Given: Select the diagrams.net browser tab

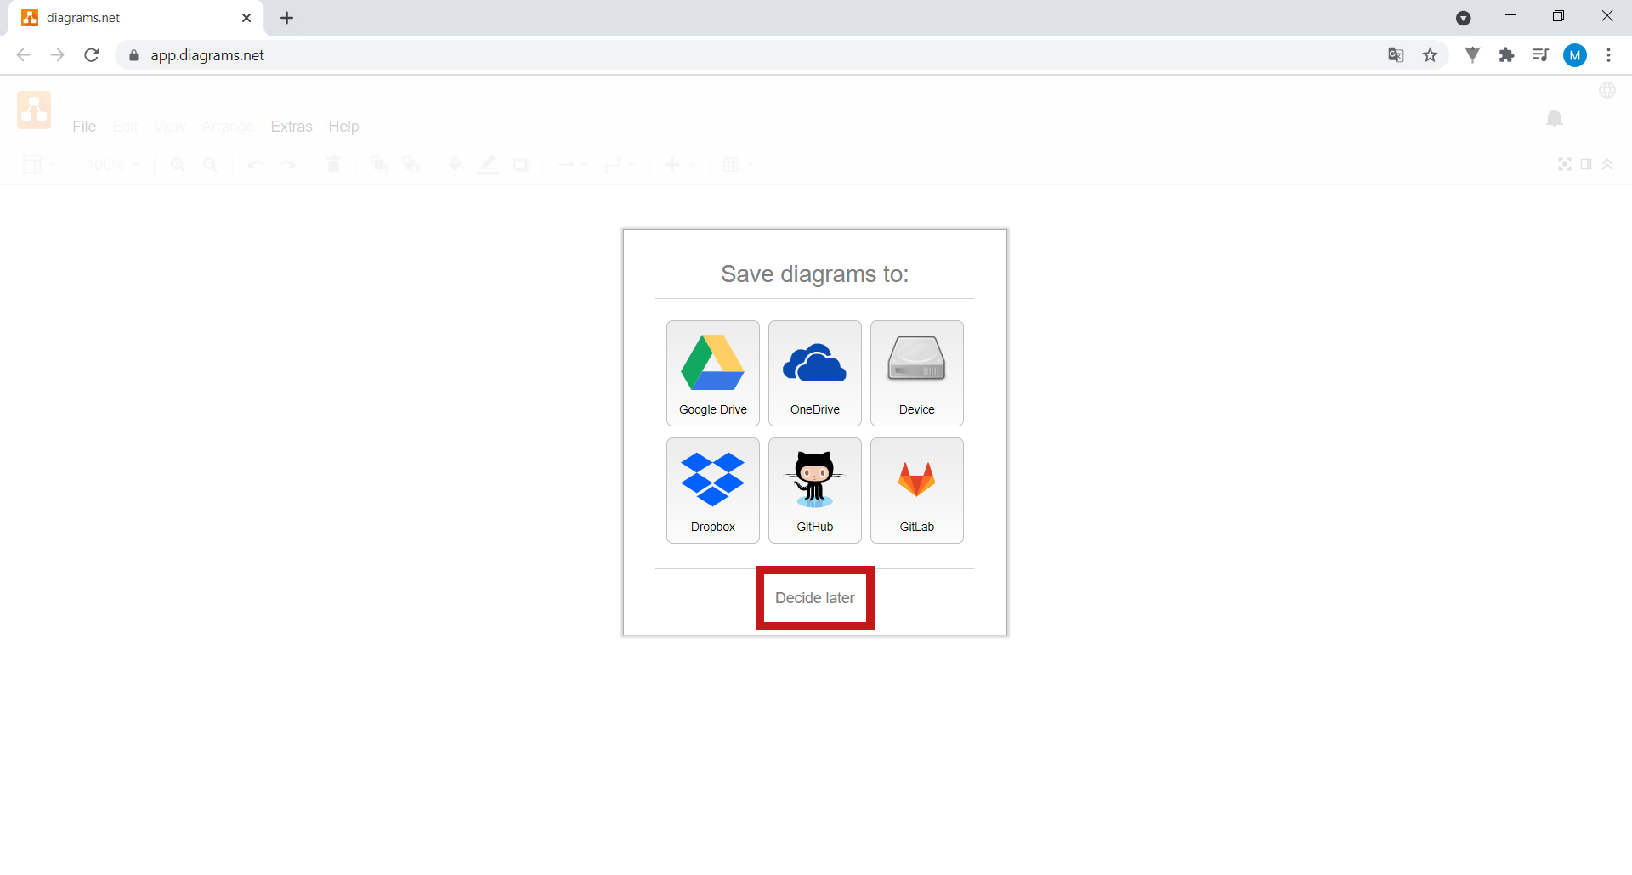Looking at the screenshot, I should [x=136, y=18].
